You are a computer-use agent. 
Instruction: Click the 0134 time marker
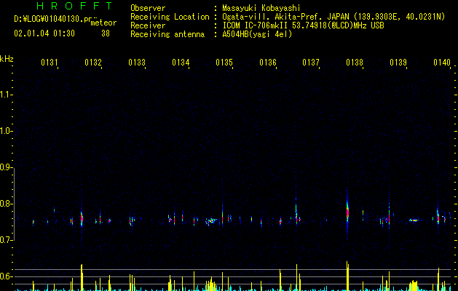tap(181, 63)
